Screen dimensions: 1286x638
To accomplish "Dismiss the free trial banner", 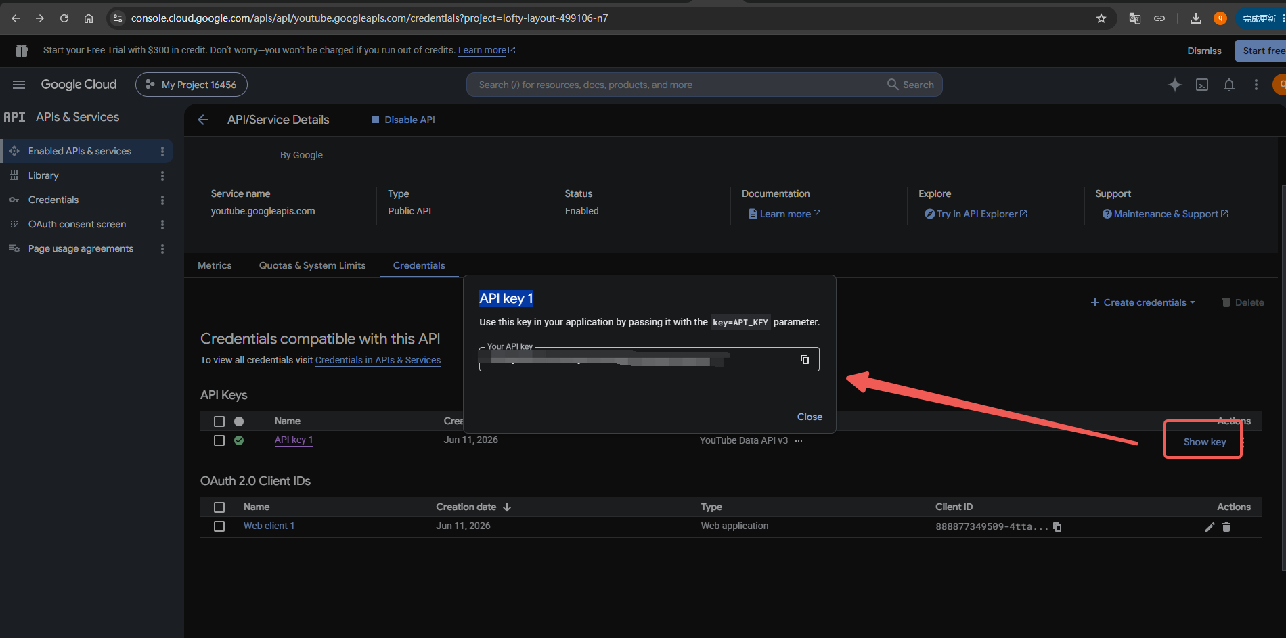I will [1204, 51].
